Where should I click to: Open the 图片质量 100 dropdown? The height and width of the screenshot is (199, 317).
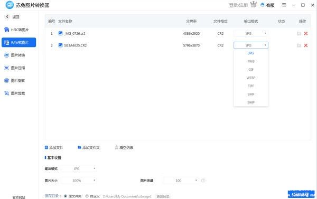point(181,181)
